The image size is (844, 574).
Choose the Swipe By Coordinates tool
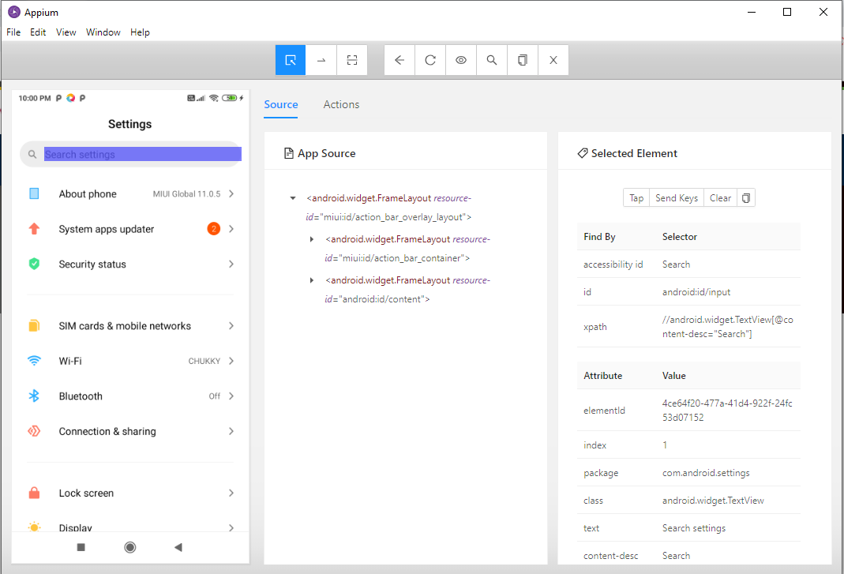321,60
